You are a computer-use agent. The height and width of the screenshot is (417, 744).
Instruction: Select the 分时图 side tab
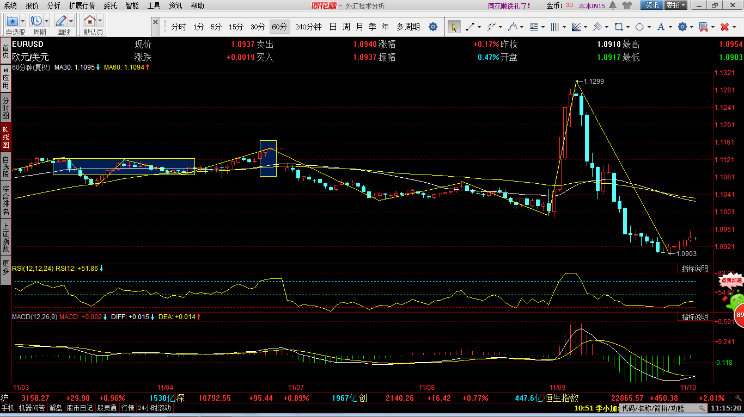5,108
